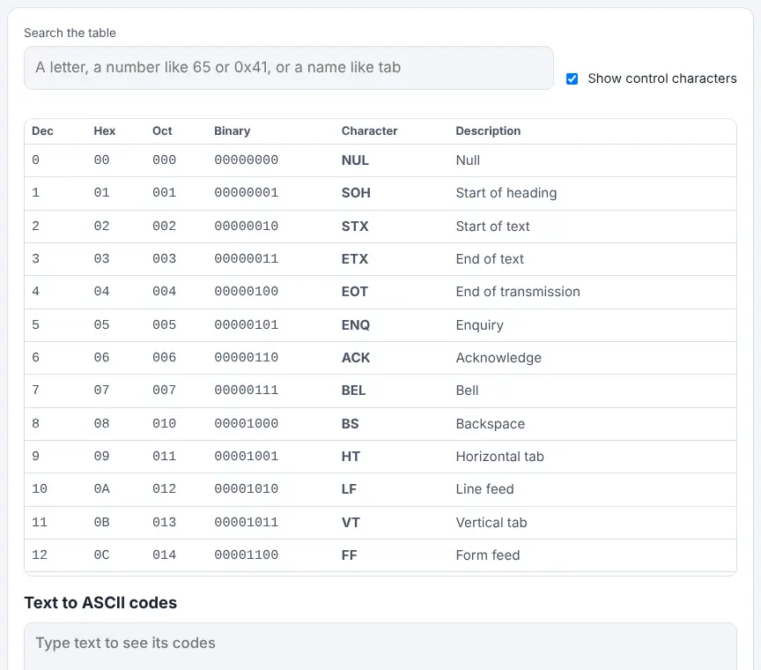Select the EOT character cell
Screen dimensions: 761x670
(x=355, y=292)
